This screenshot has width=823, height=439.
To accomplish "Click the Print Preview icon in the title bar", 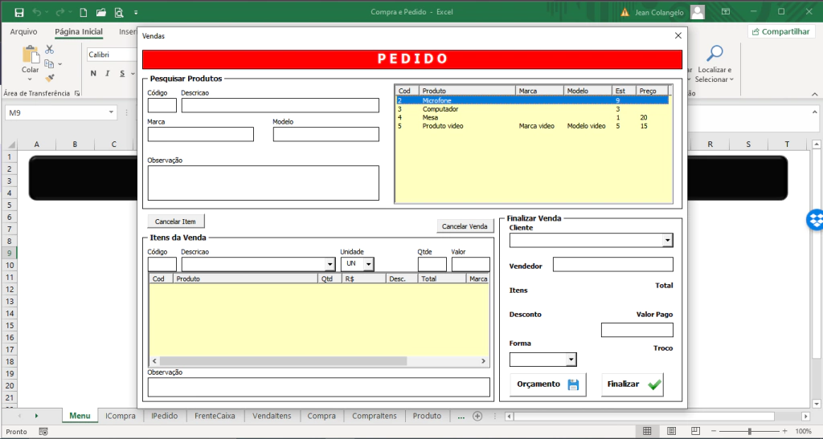I will pos(119,12).
